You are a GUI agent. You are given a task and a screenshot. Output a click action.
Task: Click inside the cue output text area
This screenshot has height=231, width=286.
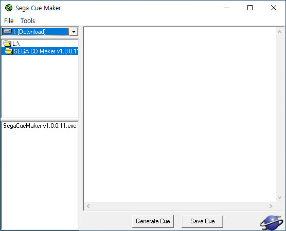point(180,114)
